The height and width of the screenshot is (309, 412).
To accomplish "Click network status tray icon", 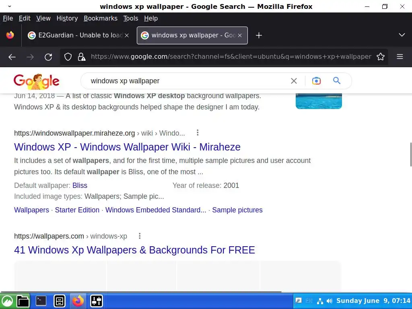I will click(320, 301).
